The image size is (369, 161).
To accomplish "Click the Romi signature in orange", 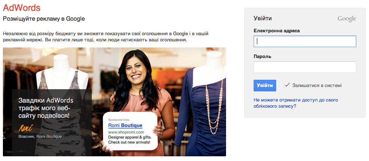I will [x=25, y=128].
